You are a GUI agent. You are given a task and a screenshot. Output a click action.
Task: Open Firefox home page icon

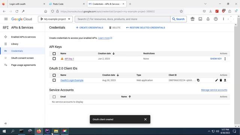pyautogui.click(x=46, y=11)
